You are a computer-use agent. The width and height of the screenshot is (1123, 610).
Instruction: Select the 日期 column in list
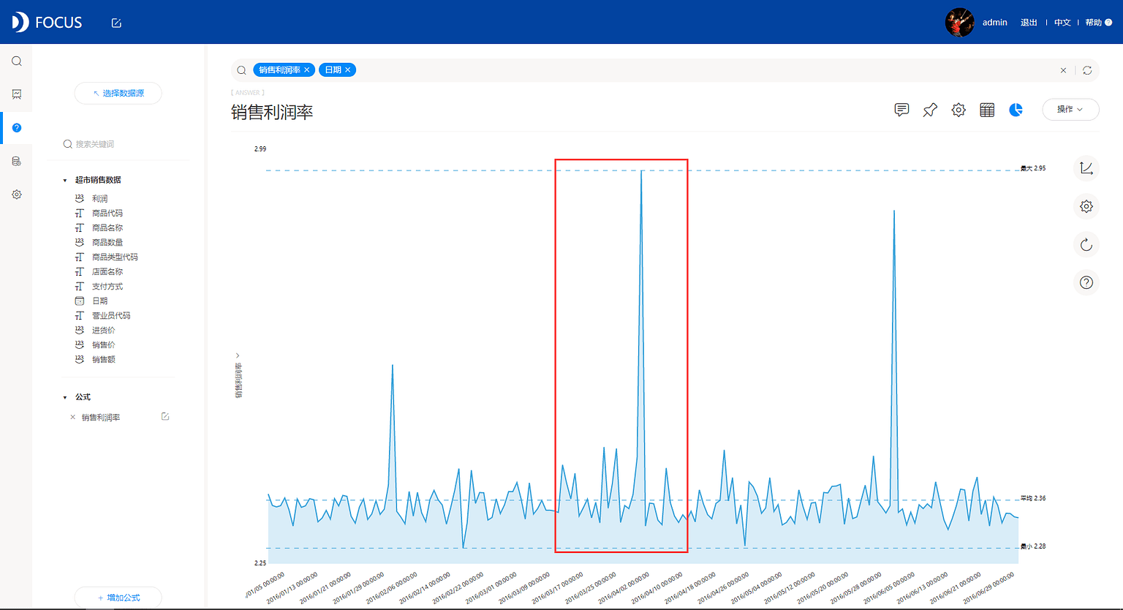coord(99,301)
